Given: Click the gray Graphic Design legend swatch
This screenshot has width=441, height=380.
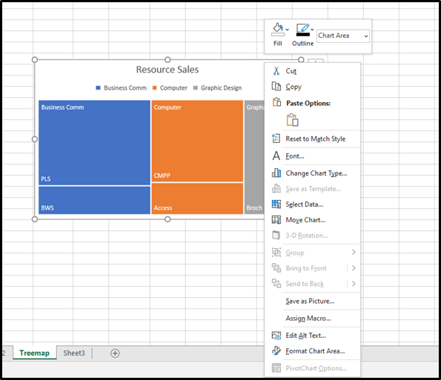Looking at the screenshot, I should (196, 88).
